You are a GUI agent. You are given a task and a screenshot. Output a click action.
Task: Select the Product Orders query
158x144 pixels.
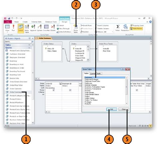point(15,99)
